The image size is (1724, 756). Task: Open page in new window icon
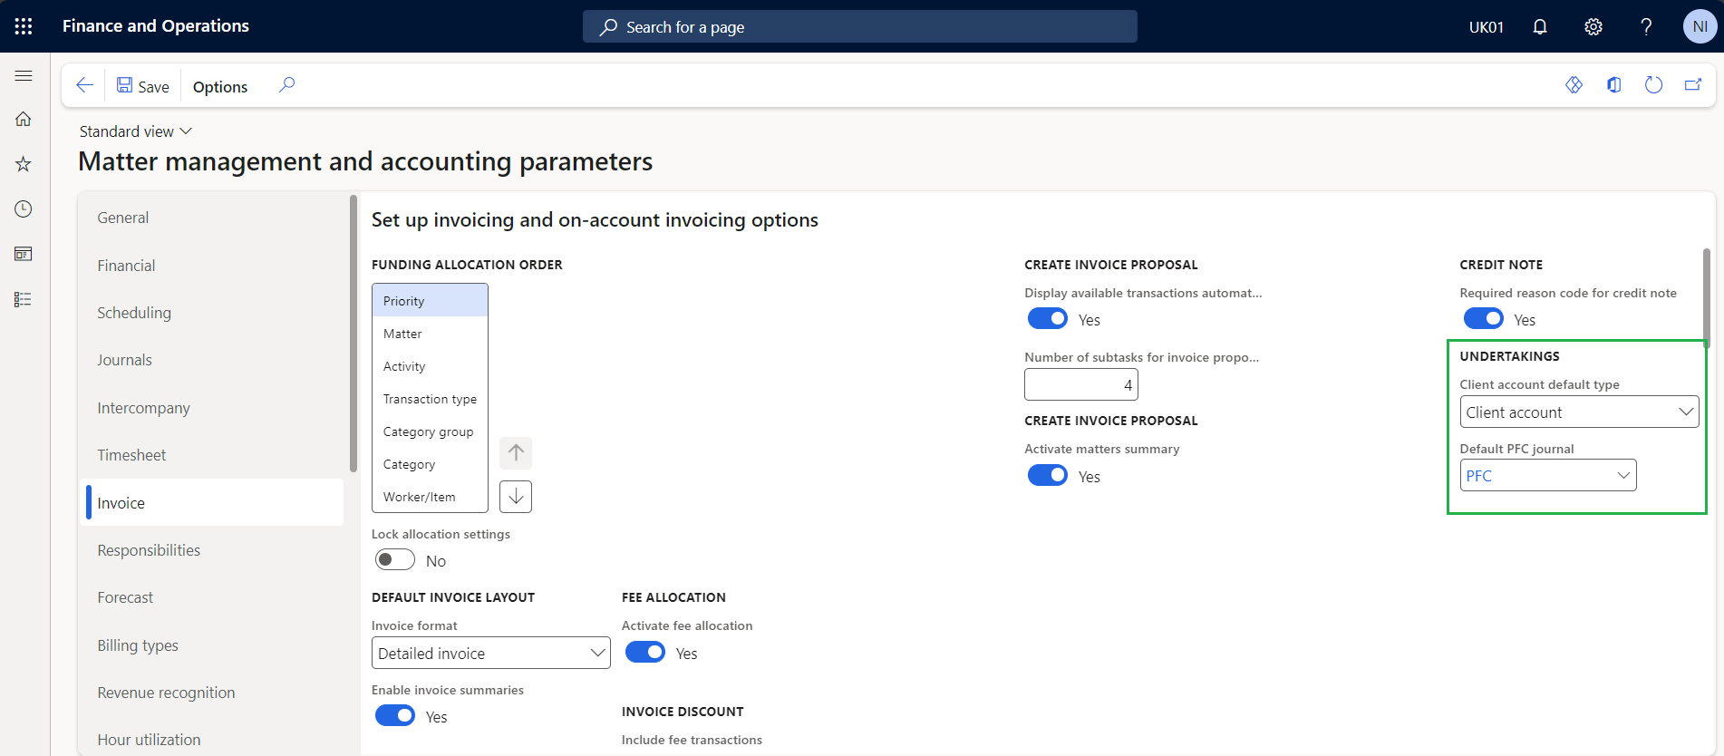pyautogui.click(x=1693, y=85)
